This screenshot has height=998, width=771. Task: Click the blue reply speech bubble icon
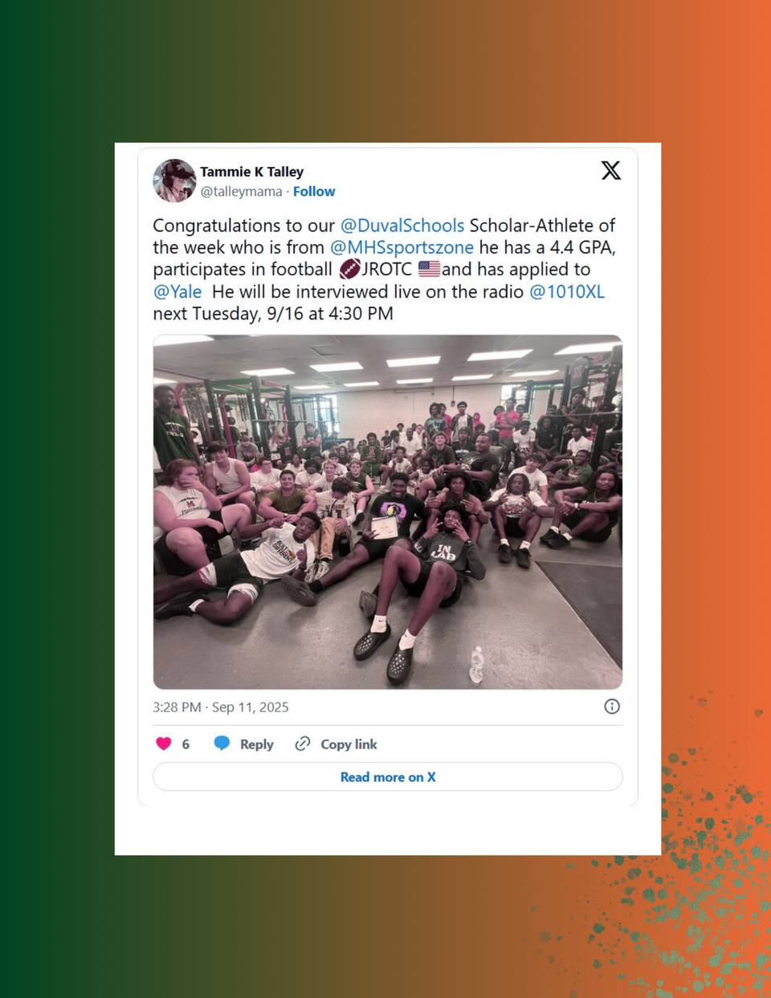click(222, 743)
